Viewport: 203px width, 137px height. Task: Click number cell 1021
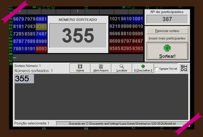115,19
